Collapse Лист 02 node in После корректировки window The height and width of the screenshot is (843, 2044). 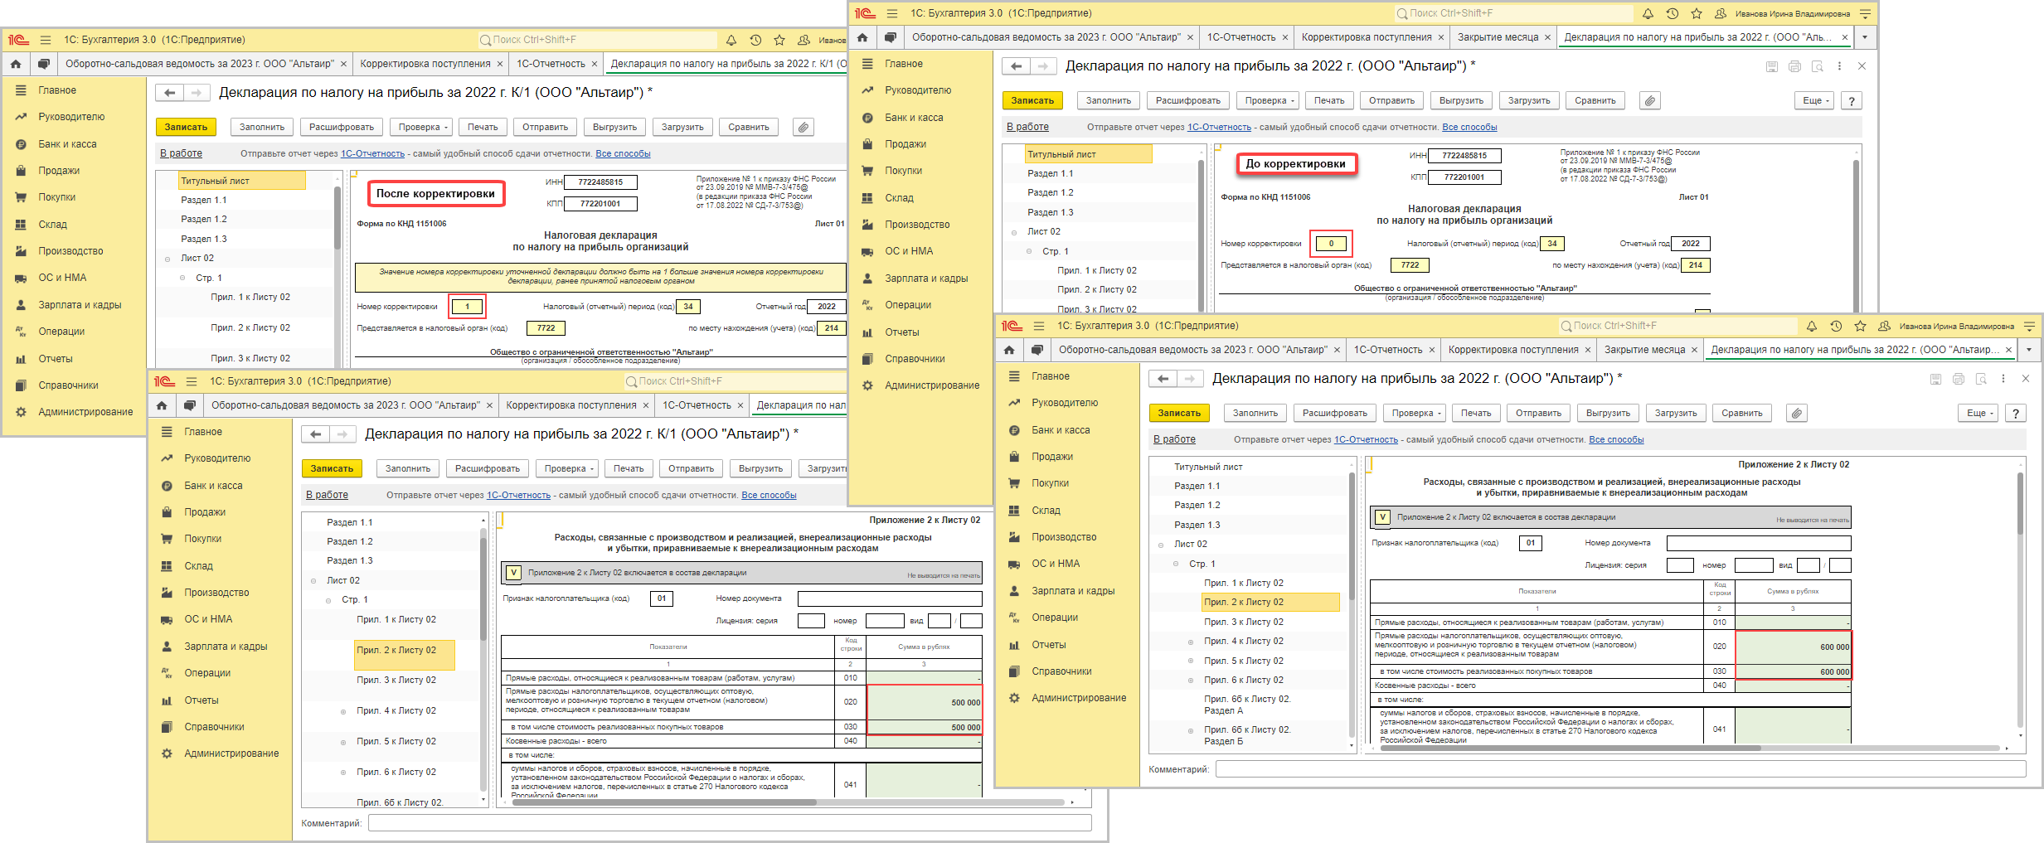168,259
